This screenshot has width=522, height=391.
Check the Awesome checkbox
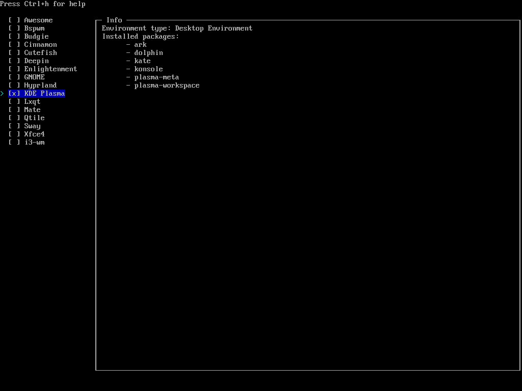(14, 20)
